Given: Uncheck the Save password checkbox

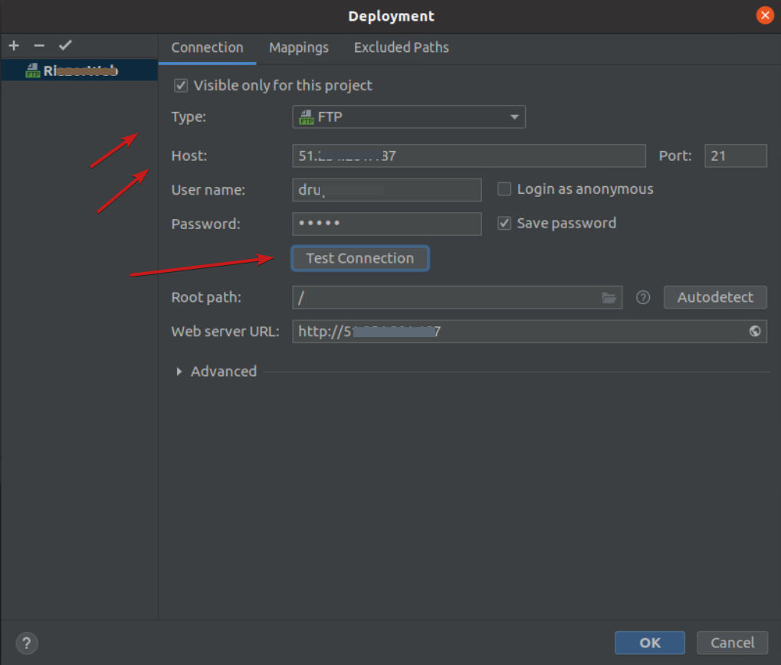Looking at the screenshot, I should (x=504, y=224).
